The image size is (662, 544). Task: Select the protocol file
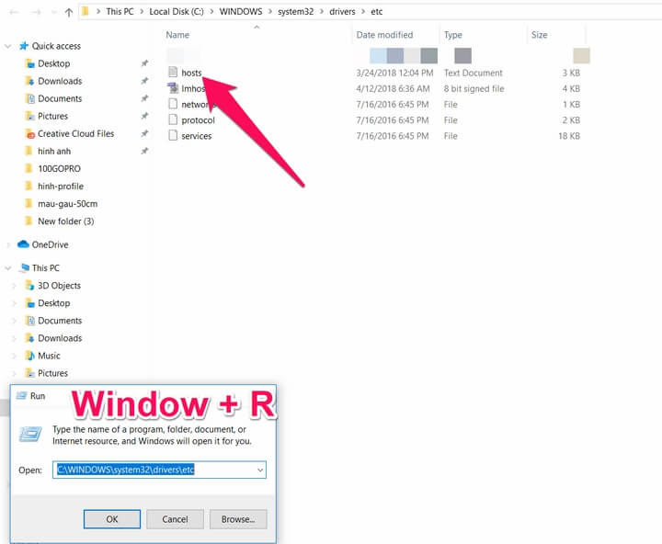198,120
